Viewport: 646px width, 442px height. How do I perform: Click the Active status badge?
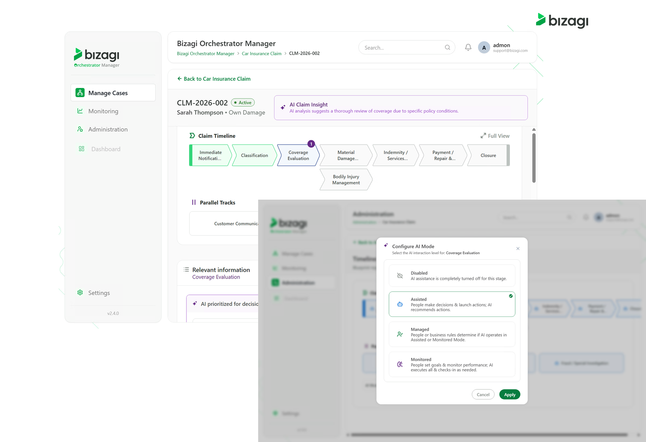243,102
